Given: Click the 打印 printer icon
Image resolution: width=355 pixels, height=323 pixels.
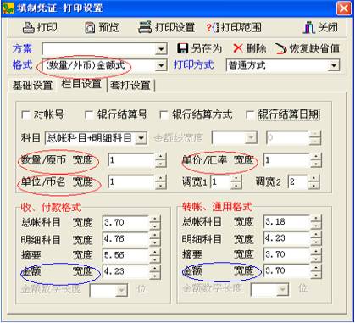Looking at the screenshot, I should tap(28, 28).
